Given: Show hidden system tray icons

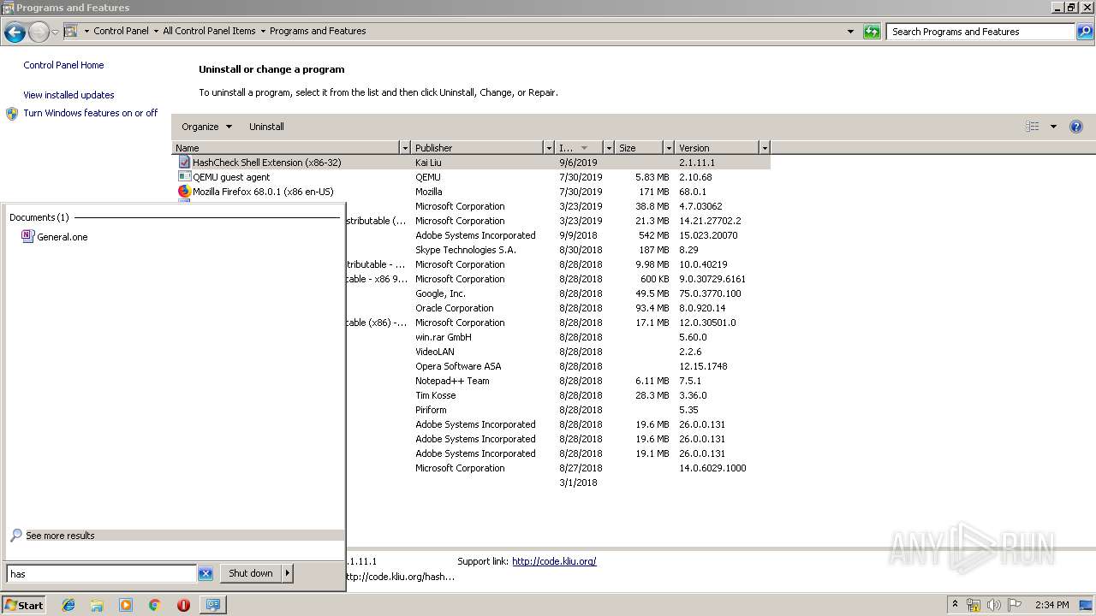Looking at the screenshot, I should [955, 605].
